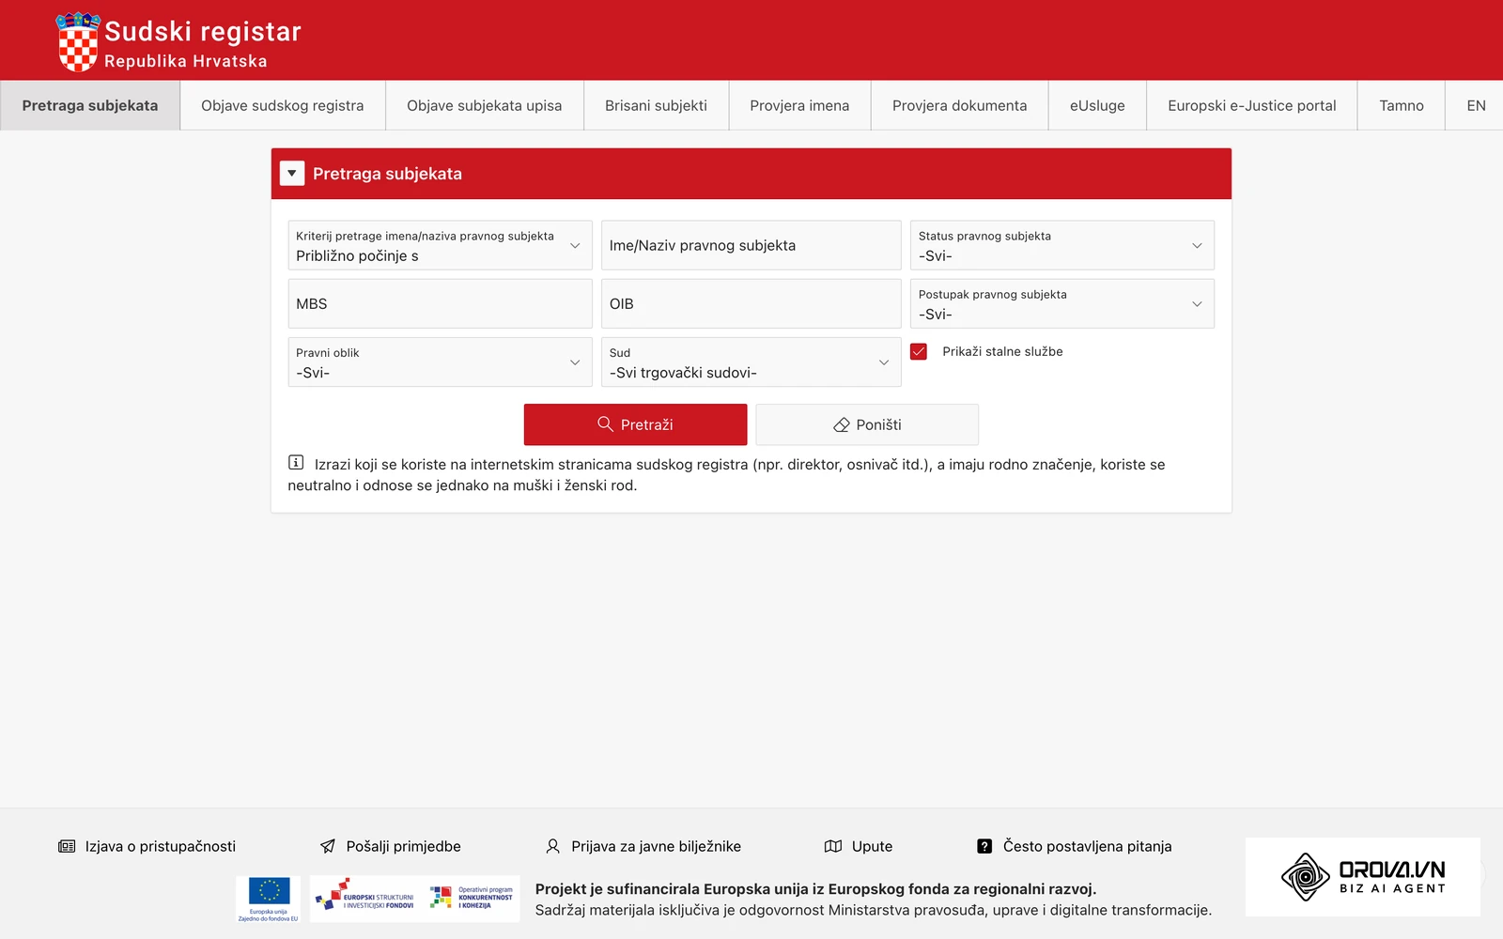Screen dimensions: 1503x939
Task: Click the paper plane icon beside Pošalji primjedbe
Action: click(x=328, y=846)
